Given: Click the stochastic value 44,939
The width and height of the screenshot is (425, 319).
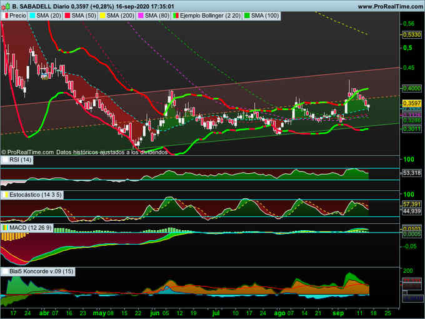Looking at the screenshot, I should pyautogui.click(x=411, y=211).
